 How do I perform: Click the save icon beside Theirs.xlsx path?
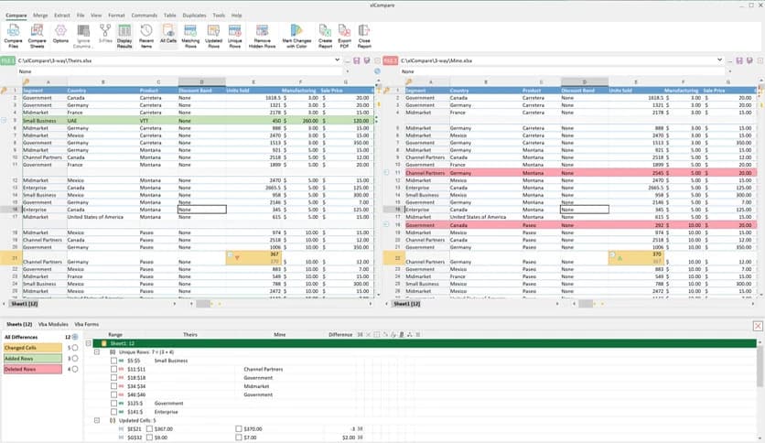pyautogui.click(x=357, y=60)
